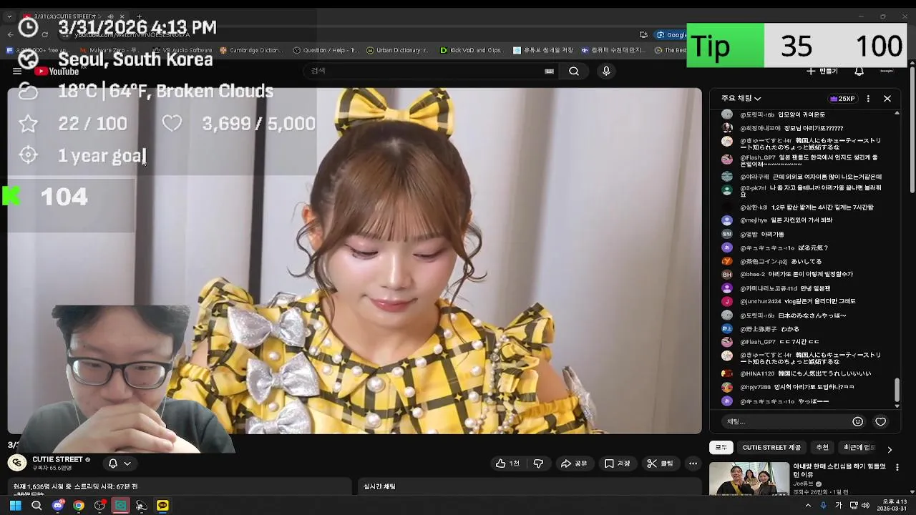Select the 모두 filter chip

click(721, 448)
